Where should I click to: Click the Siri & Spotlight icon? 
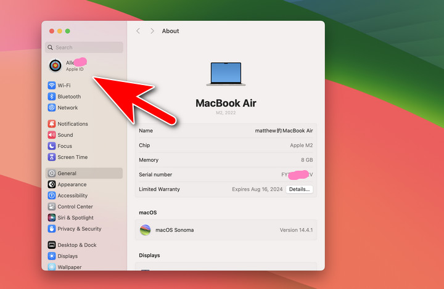click(52, 218)
